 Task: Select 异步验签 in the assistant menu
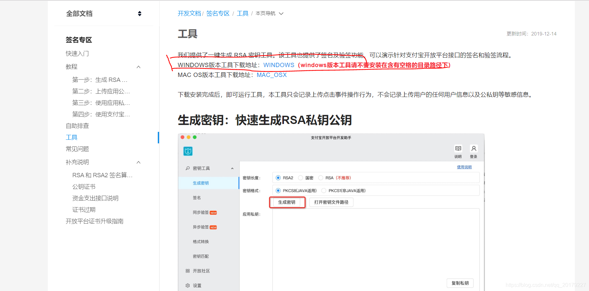tap(201, 227)
